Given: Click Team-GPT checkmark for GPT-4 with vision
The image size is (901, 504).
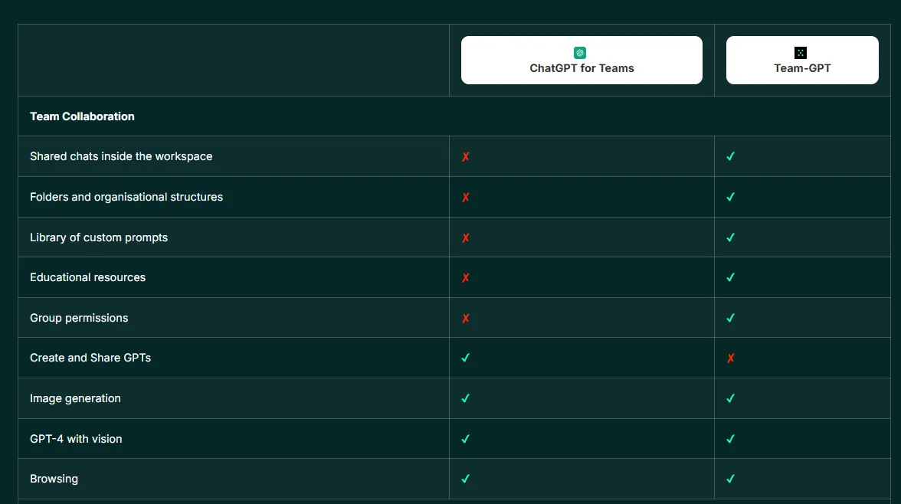Looking at the screenshot, I should 730,439.
